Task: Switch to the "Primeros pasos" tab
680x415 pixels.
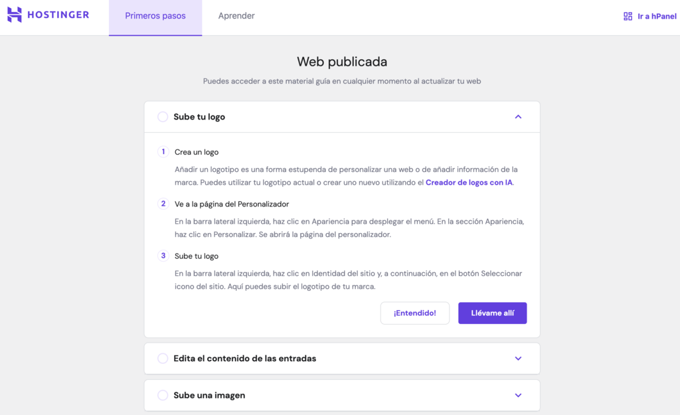Action: (x=155, y=16)
